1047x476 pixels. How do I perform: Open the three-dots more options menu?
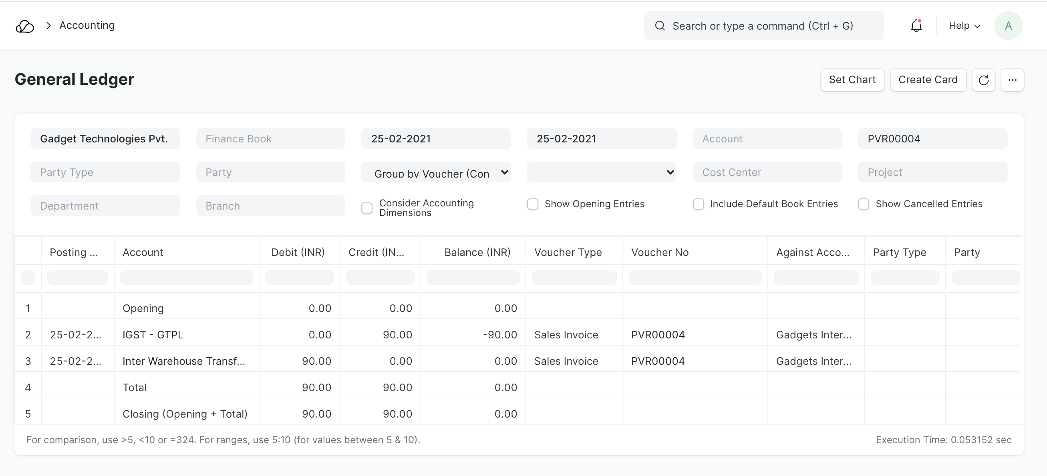[1012, 80]
